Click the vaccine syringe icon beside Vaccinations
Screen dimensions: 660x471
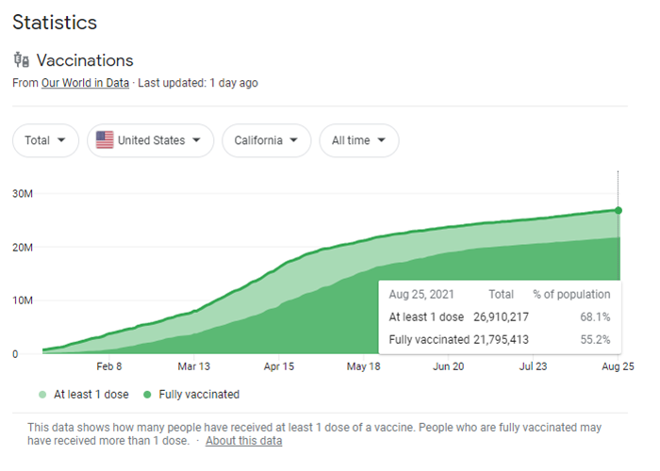[23, 60]
